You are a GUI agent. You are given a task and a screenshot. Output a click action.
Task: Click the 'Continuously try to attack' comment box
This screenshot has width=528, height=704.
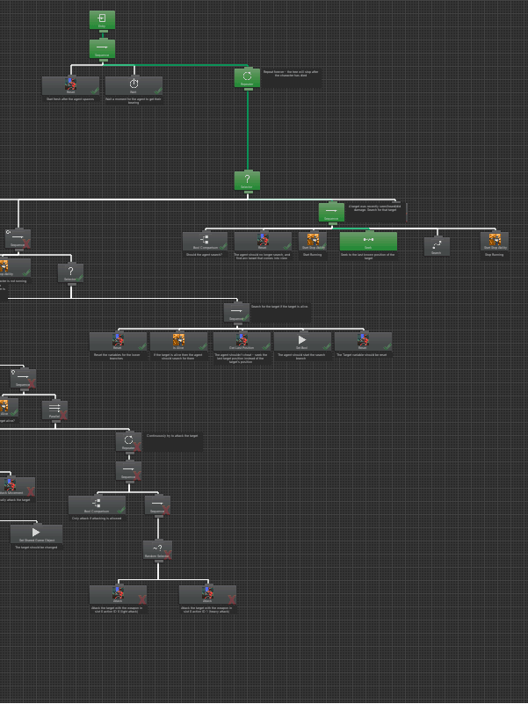tap(173, 441)
